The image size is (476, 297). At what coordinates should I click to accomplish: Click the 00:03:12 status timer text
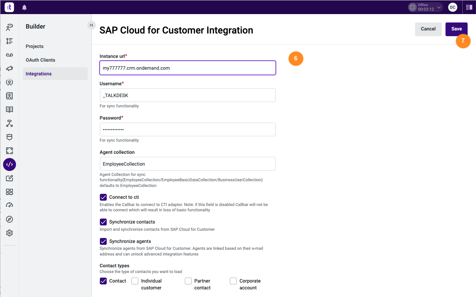[x=426, y=10]
